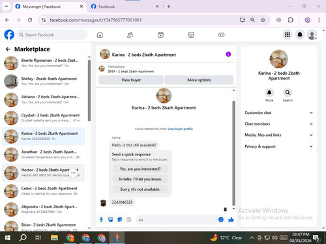Expand Customize chat section
The image size is (326, 244).
click(278, 113)
